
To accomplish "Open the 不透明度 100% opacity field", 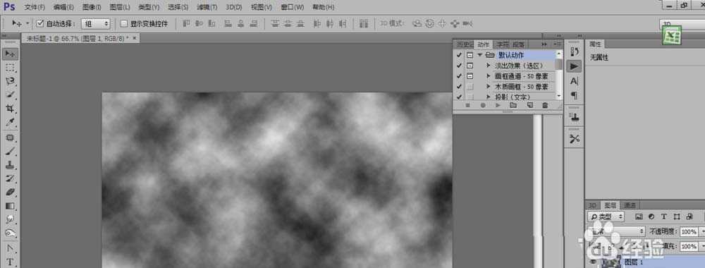I will (x=688, y=231).
